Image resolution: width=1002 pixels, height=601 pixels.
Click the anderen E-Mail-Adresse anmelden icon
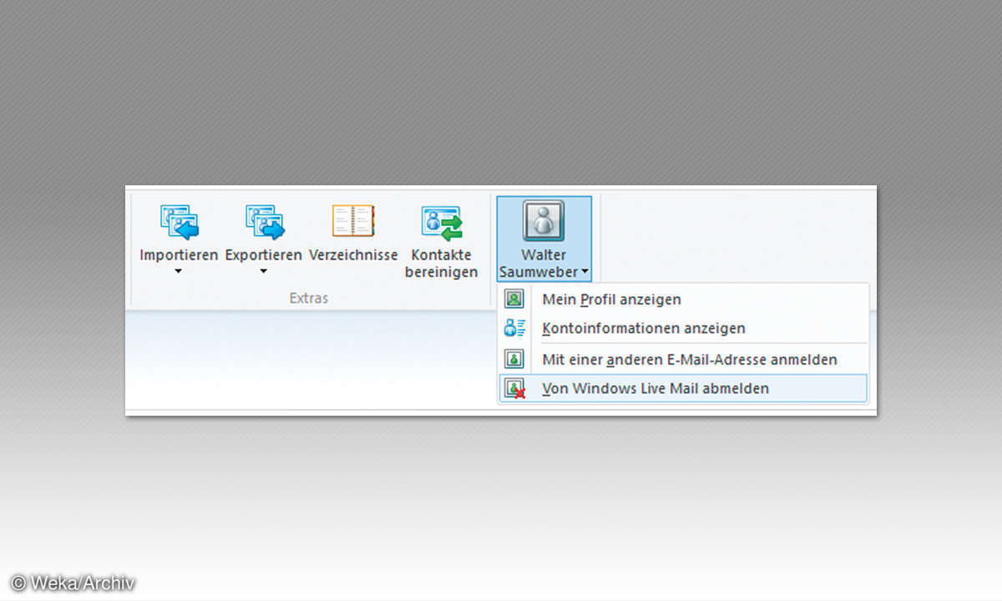tap(514, 359)
